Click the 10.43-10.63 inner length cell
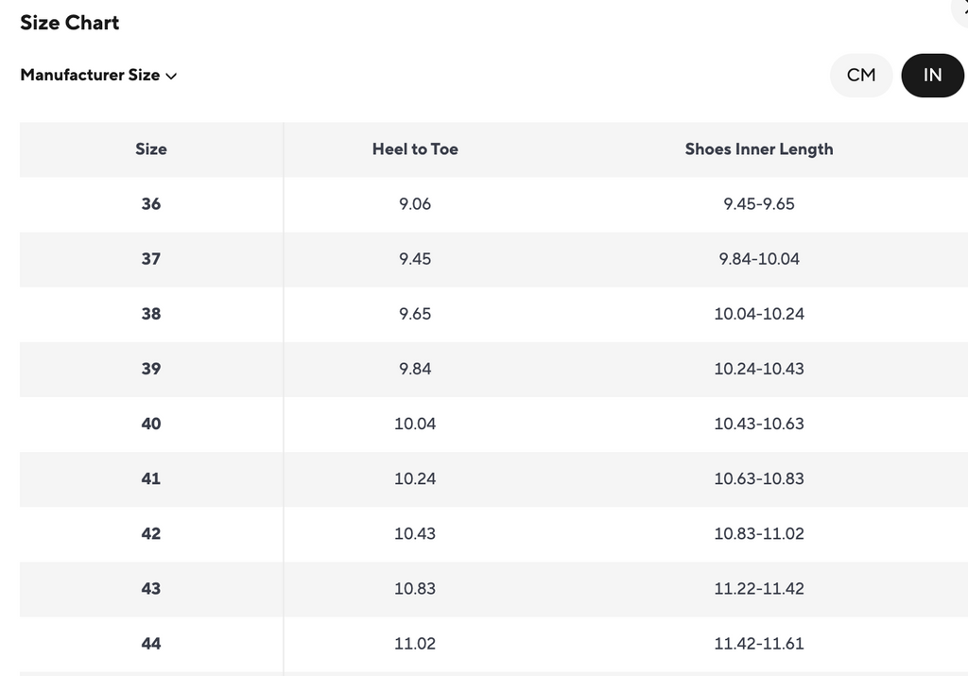This screenshot has height=676, width=968. coord(759,424)
